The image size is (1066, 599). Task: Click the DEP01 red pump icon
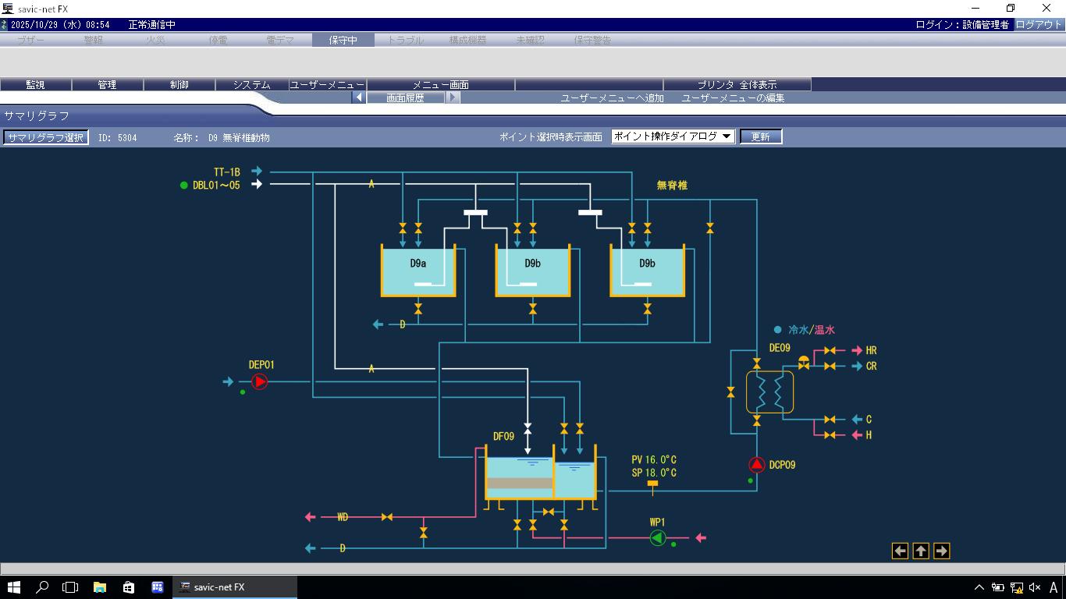[259, 381]
